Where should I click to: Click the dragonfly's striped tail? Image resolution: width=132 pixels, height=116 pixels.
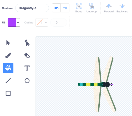click(x=89, y=84)
